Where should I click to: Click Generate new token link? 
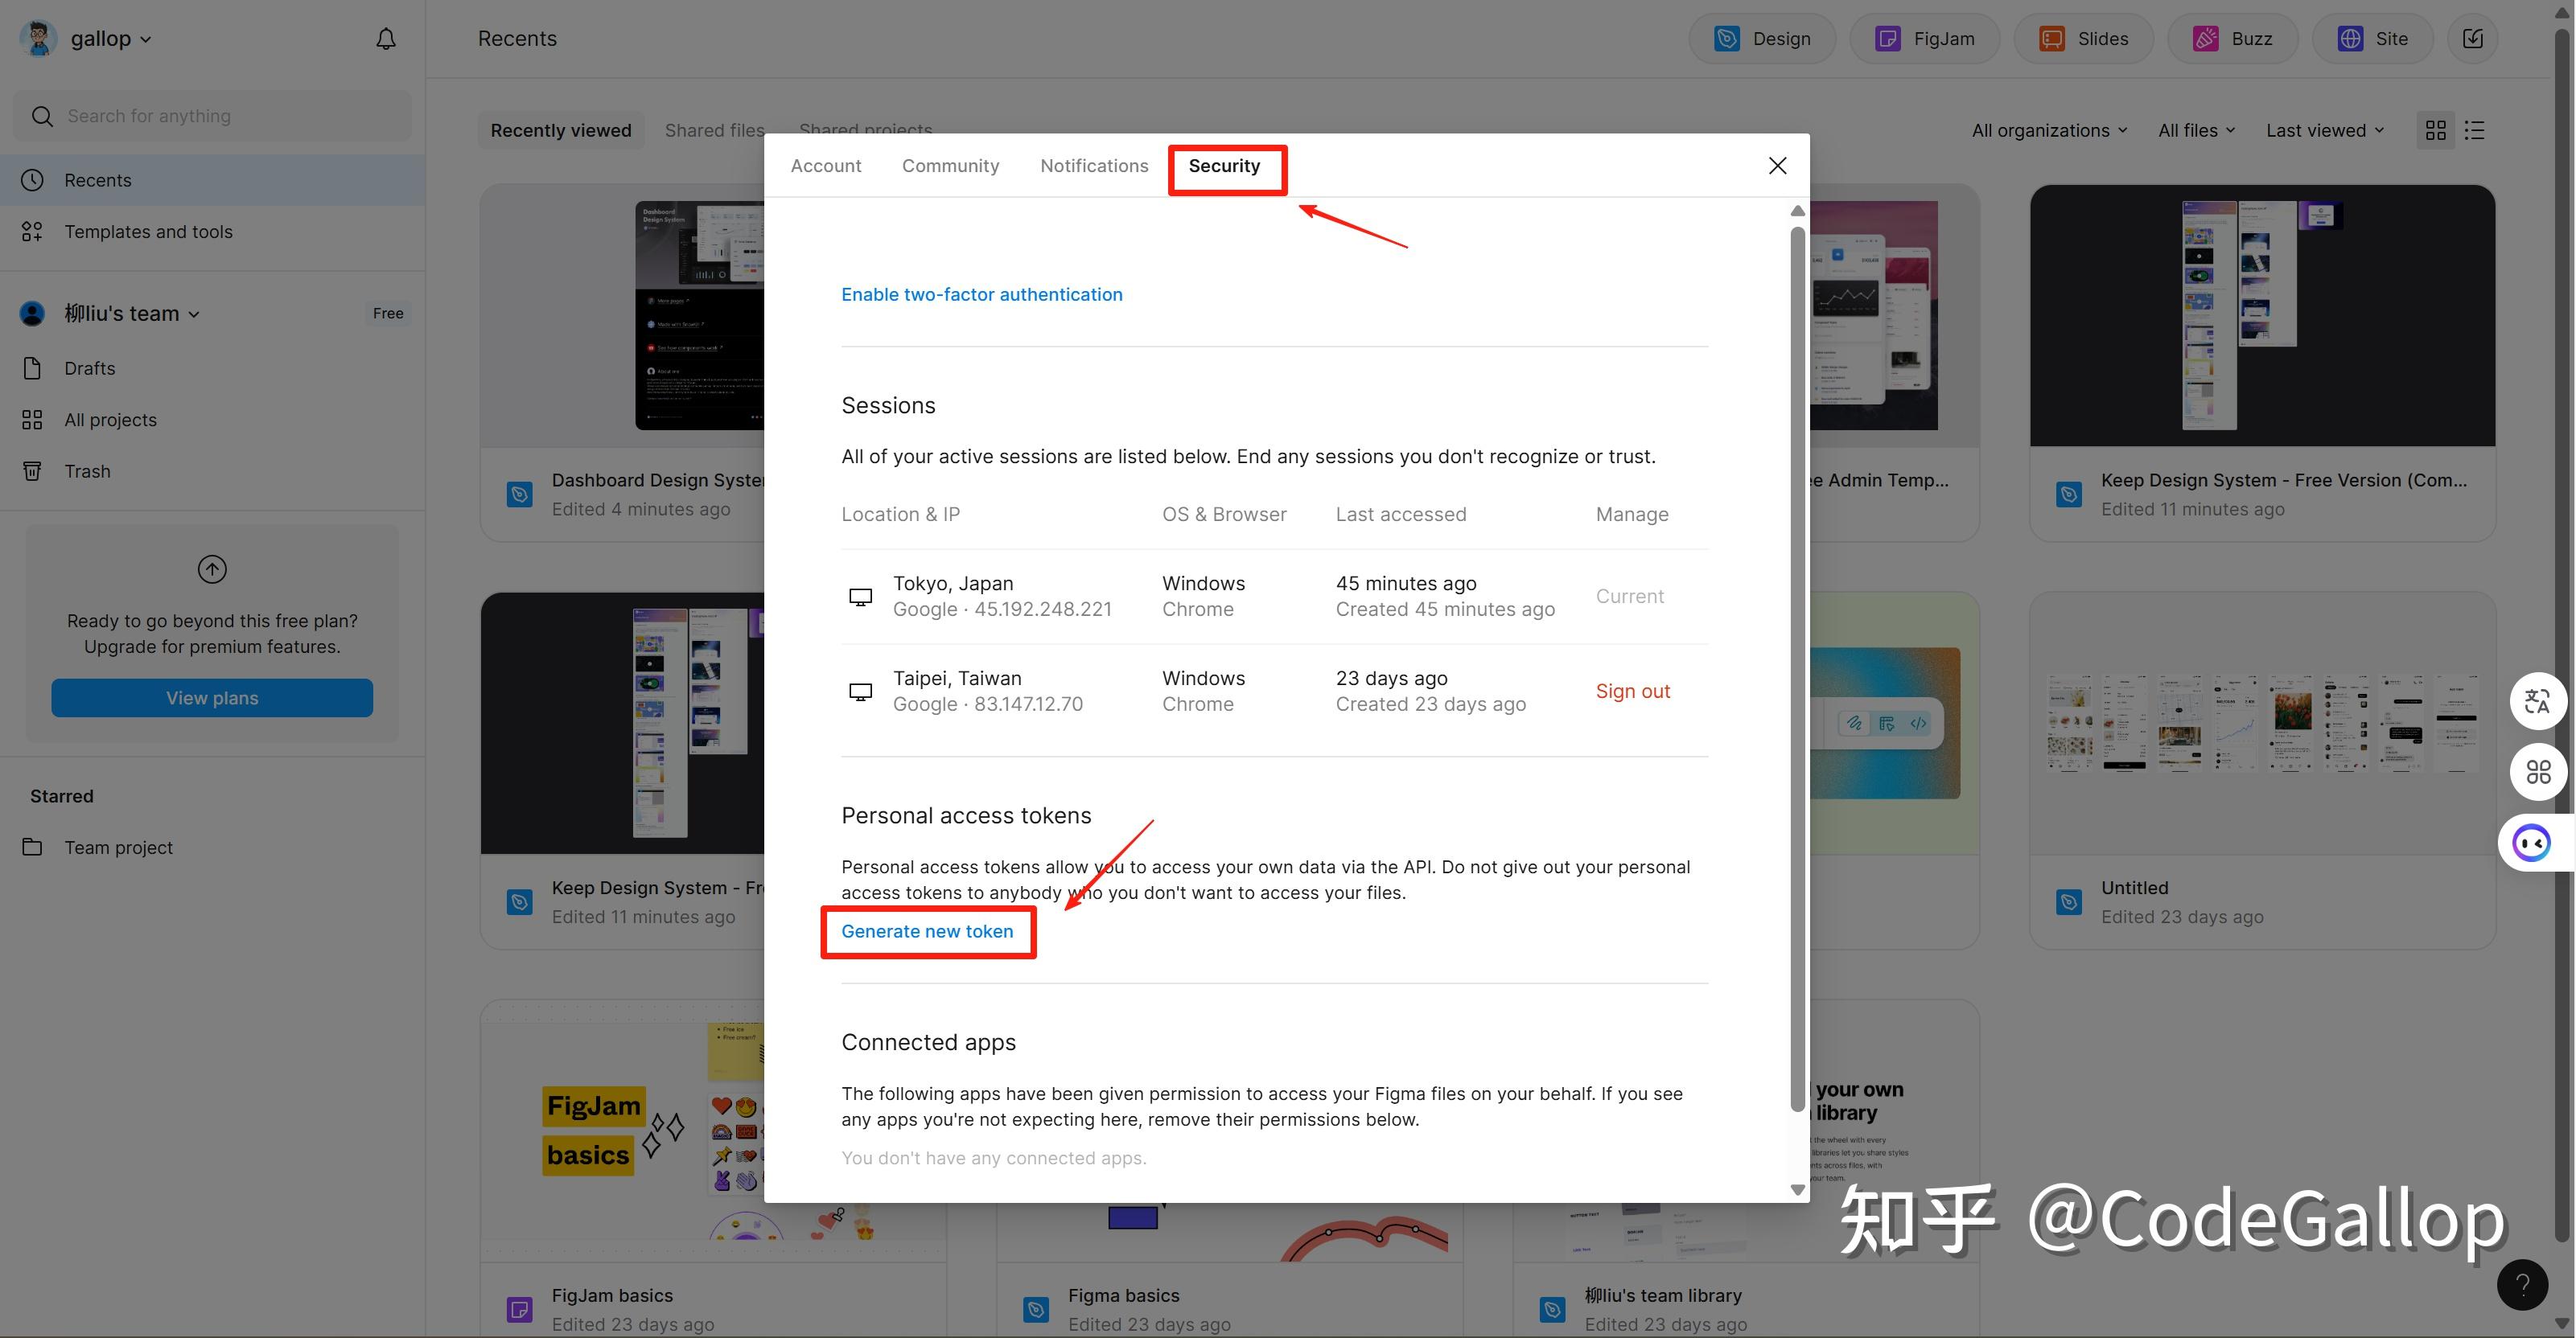[927, 931]
